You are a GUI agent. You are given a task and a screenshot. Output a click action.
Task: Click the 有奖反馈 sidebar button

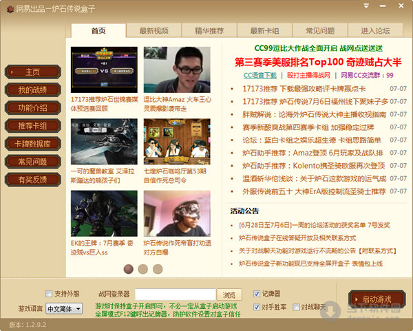(x=32, y=180)
